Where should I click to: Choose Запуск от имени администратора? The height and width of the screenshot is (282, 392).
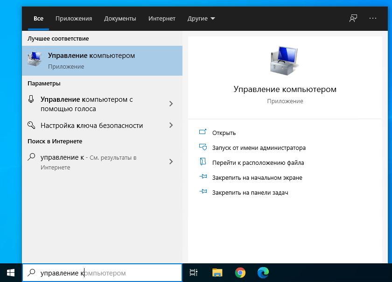(x=259, y=148)
